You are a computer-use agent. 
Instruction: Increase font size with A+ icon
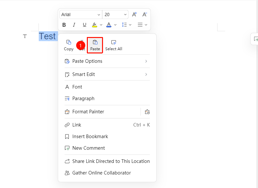(134, 14)
